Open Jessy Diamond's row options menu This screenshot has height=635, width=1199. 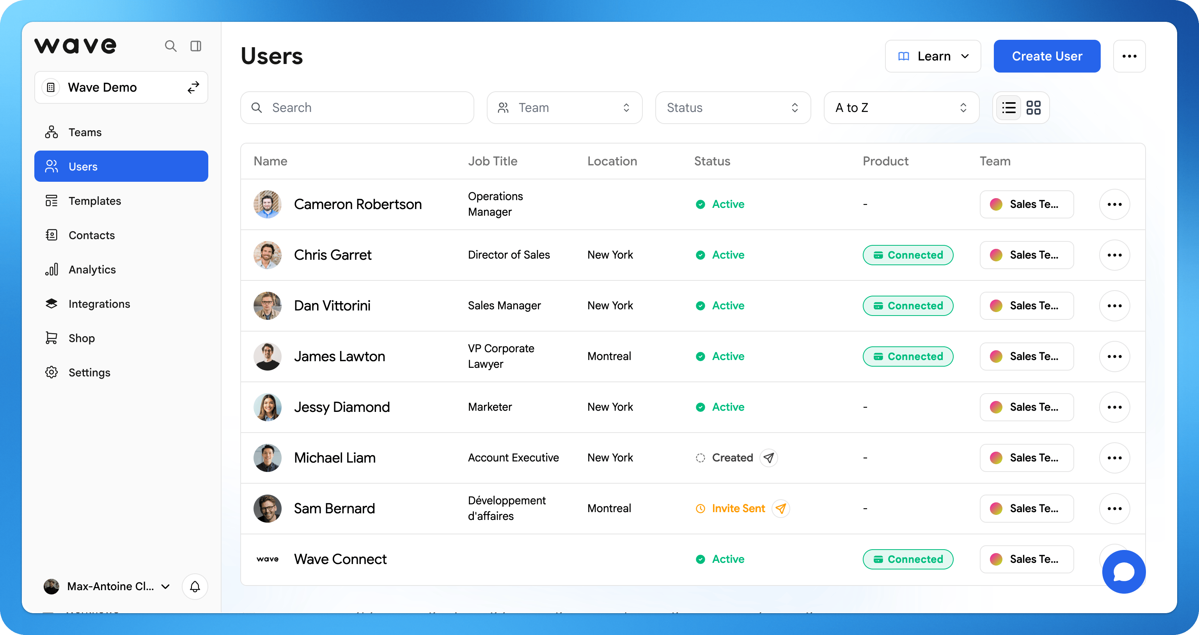(x=1114, y=407)
